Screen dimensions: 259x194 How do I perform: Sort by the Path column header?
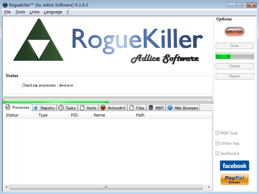tap(173, 115)
